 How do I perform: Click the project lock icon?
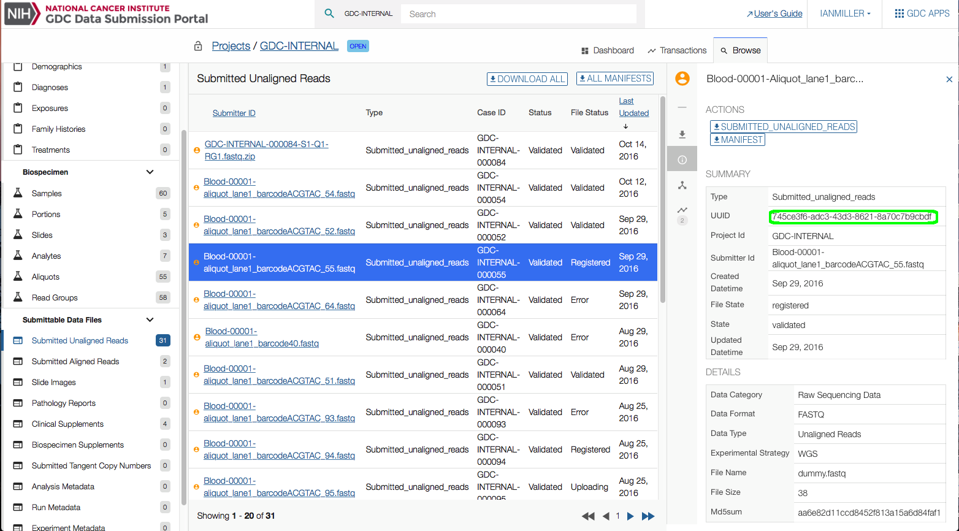pos(198,46)
